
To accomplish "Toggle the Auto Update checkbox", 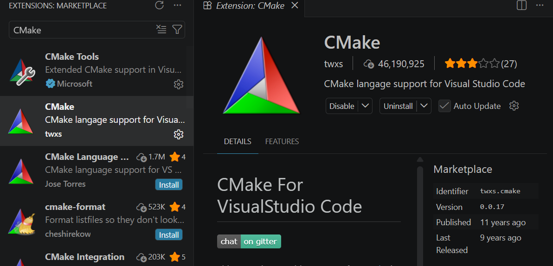I will pos(444,106).
